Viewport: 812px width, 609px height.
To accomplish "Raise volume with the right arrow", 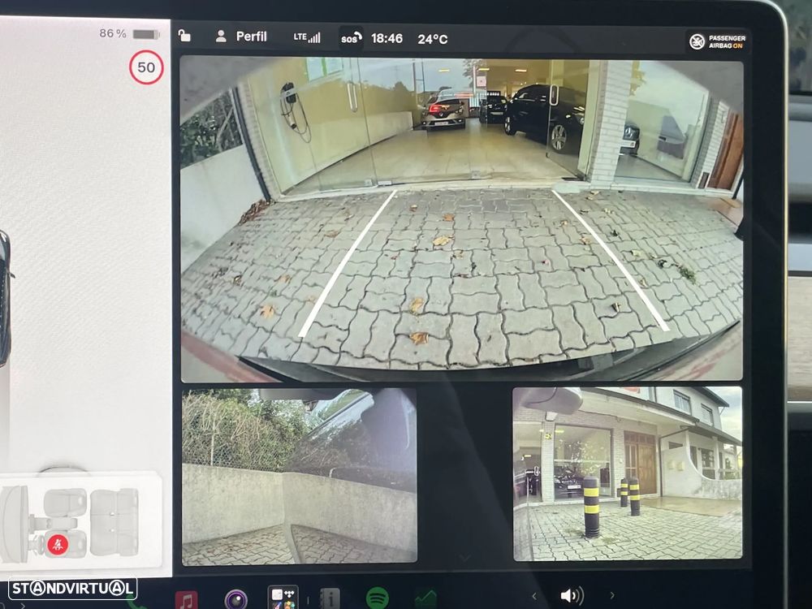I will tap(612, 595).
